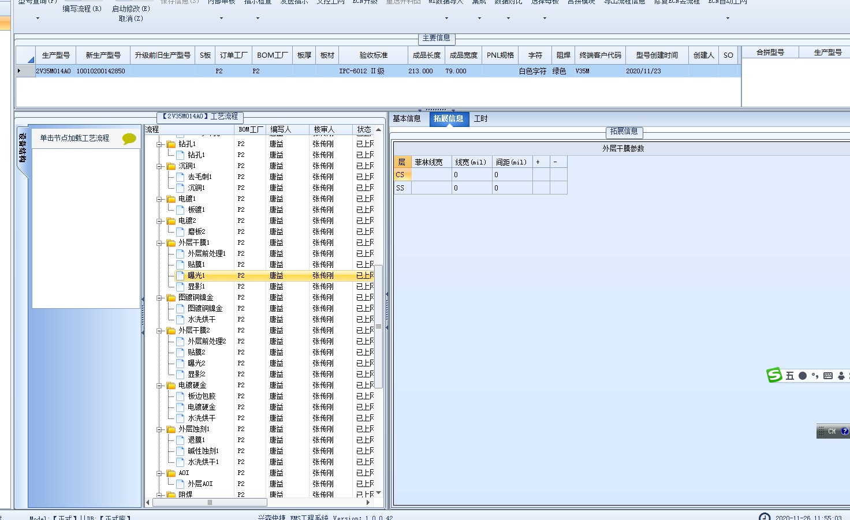Click the folder icon of 图镀铜镍金 group
The image size is (850, 520).
pos(171,297)
